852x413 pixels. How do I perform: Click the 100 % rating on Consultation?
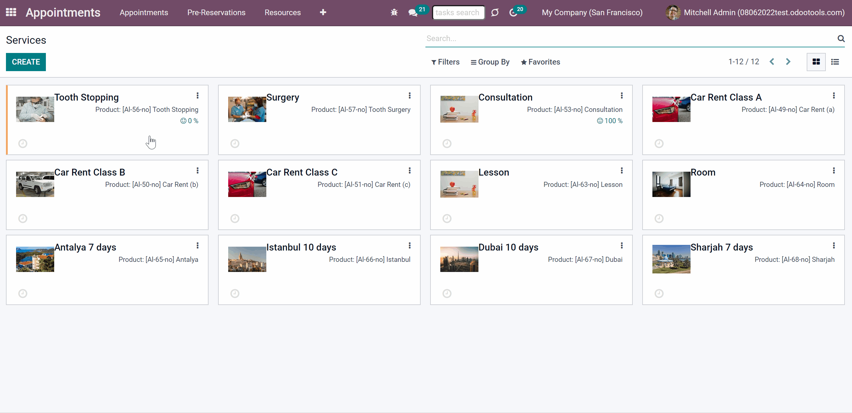click(610, 121)
